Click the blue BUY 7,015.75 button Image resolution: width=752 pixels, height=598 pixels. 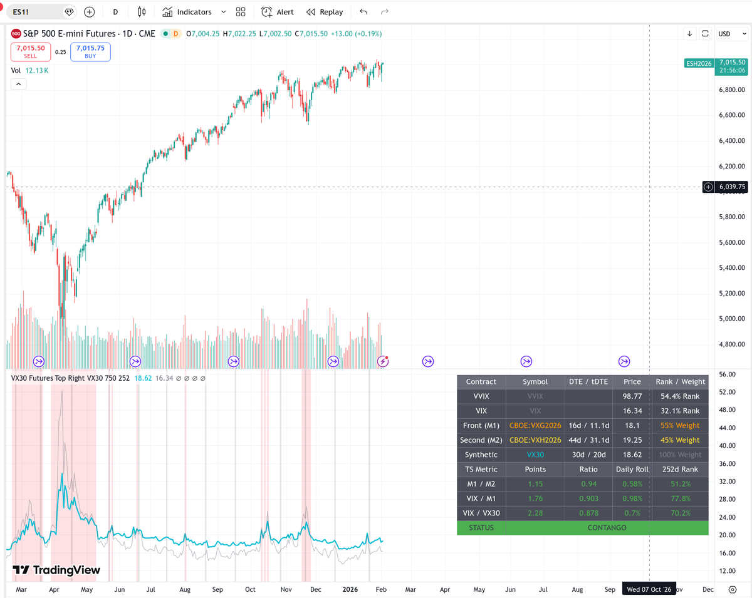[x=90, y=52]
